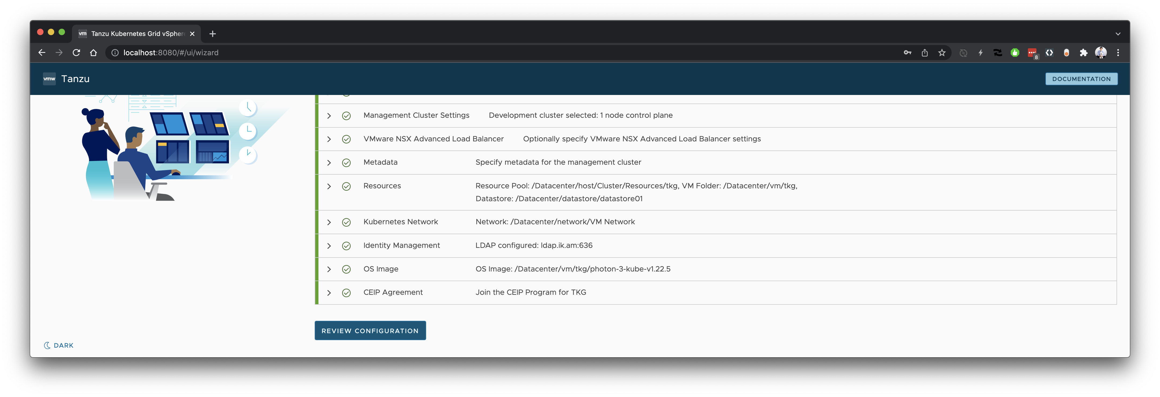
Task: Expand the Metadata section
Action: (x=329, y=163)
